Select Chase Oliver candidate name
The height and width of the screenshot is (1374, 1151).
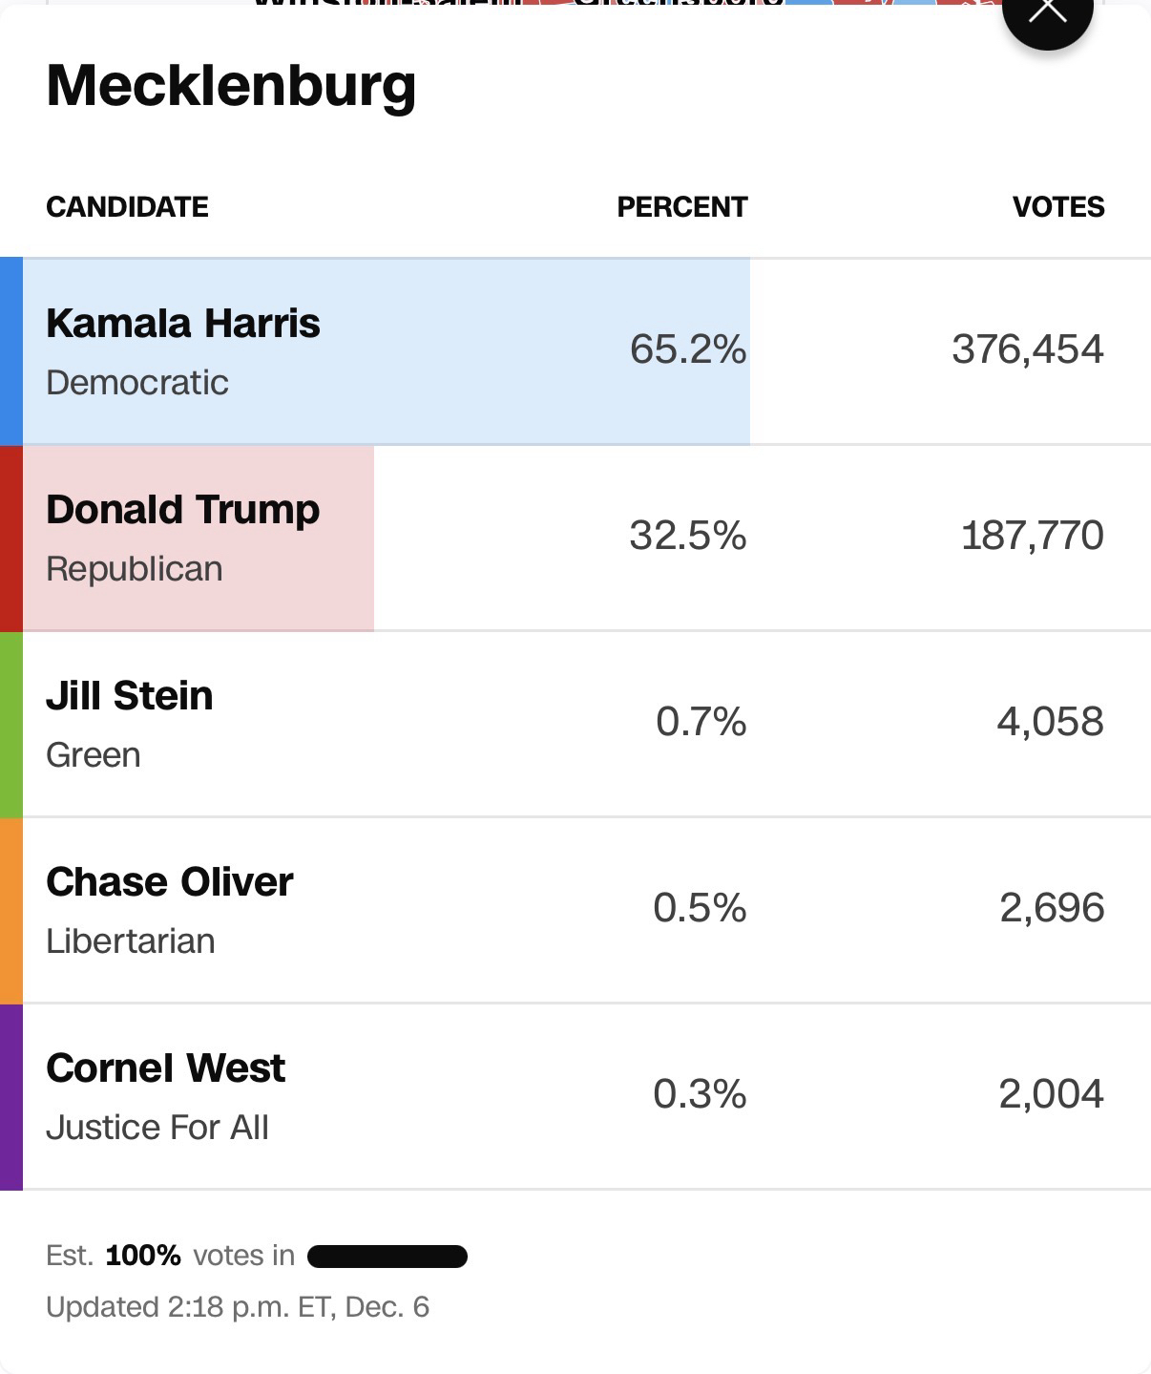click(170, 881)
